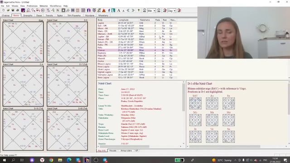This screenshot has height=163, width=290.
Task: Click the grid pattern toolbar icon
Action: [x=83, y=10]
